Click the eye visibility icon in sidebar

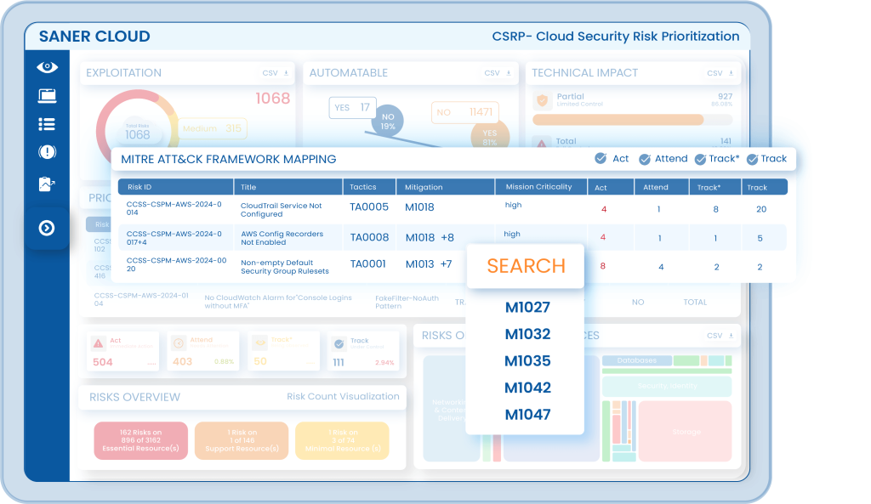[48, 67]
